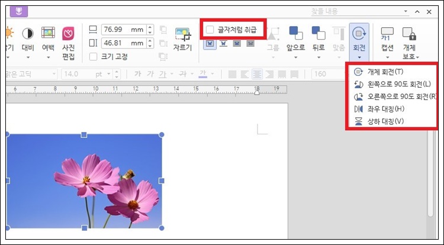Click the 대비 contrast icon

28,33
